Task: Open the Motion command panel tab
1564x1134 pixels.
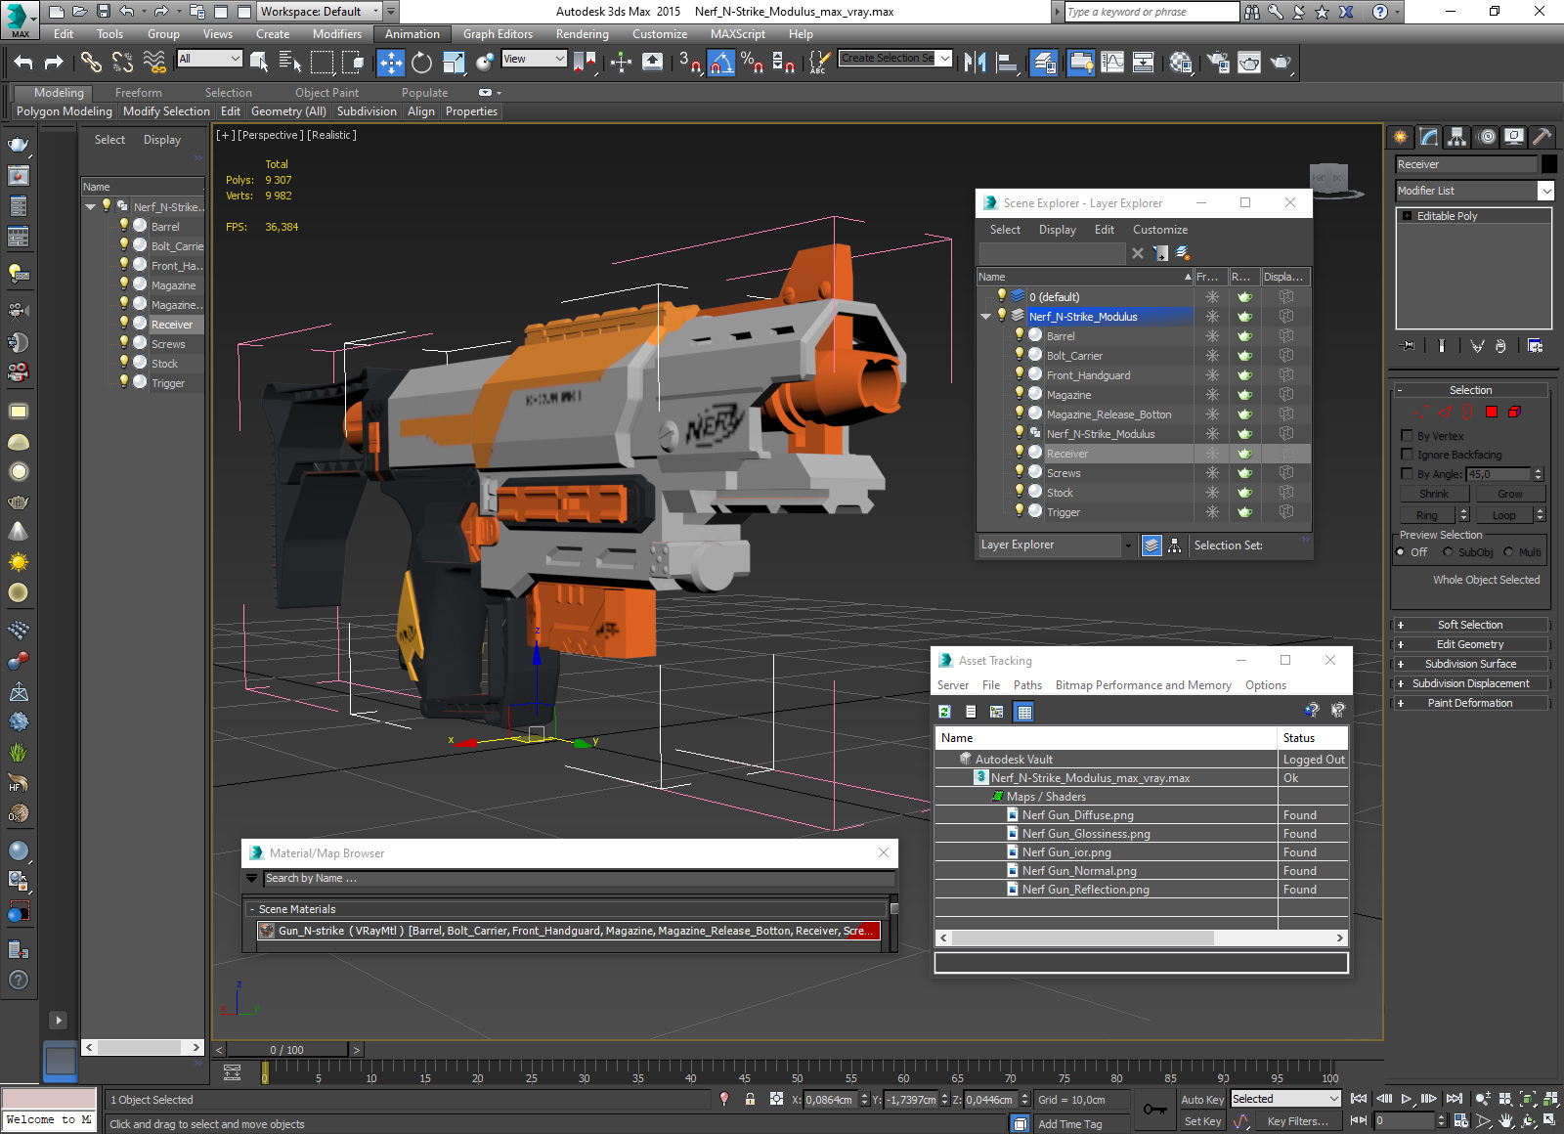Action: click(x=1487, y=137)
